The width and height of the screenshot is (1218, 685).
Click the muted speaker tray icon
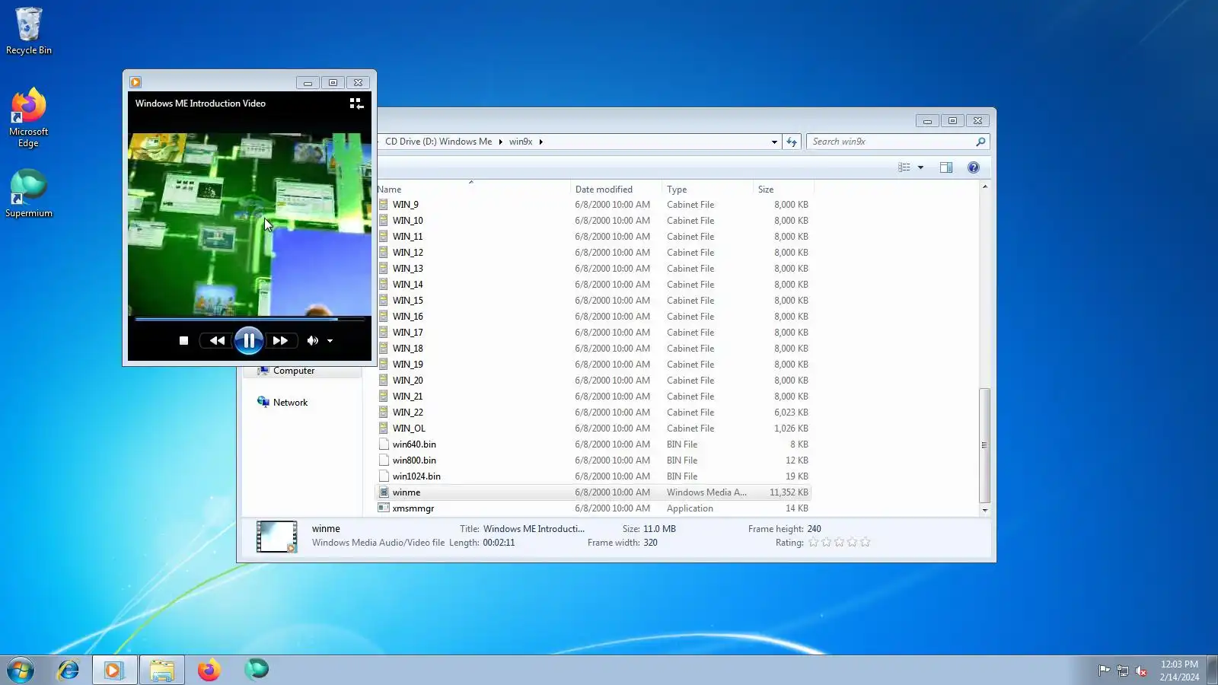click(x=1141, y=671)
